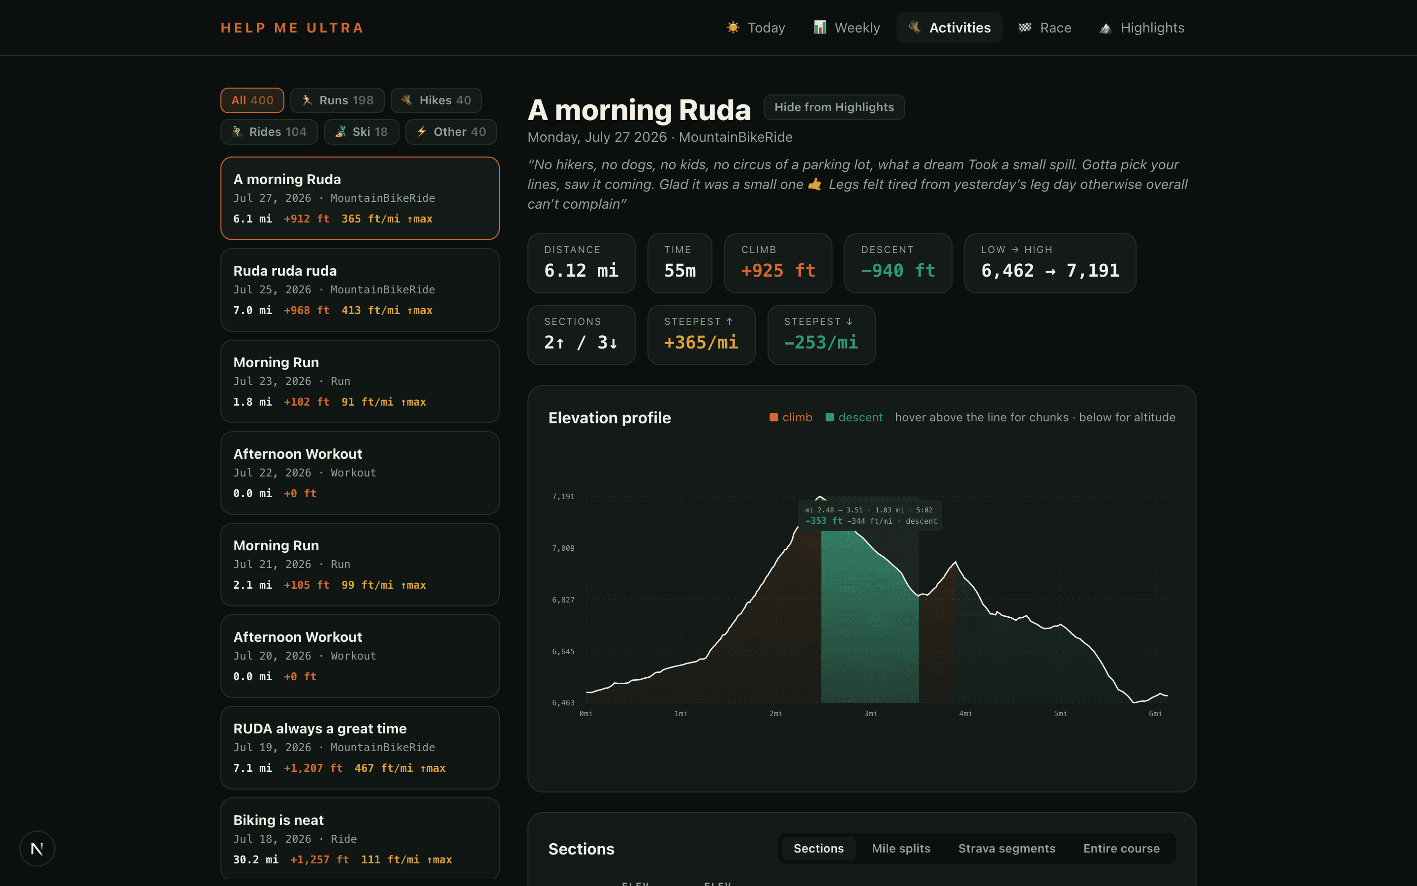Go to the HELP ME ULTRA home link

click(292, 28)
